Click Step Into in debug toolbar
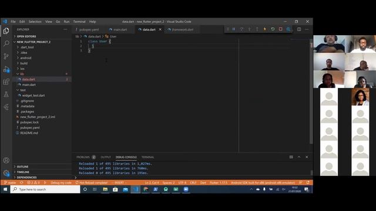Image resolution: width=376 pixels, height=211 pixels. (249, 29)
